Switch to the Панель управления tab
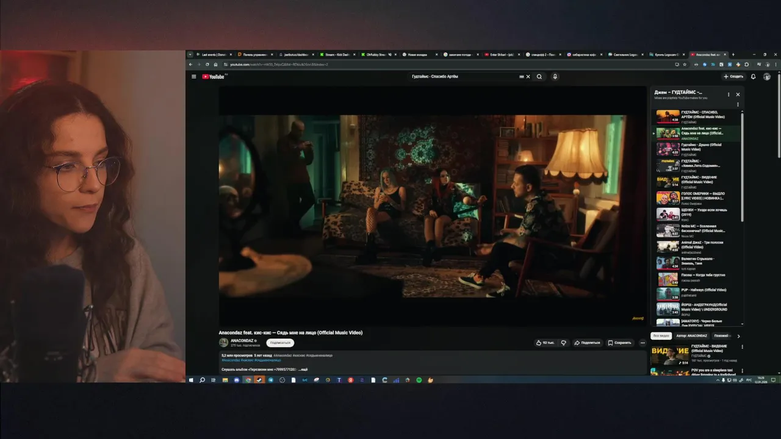Viewport: 781px width, 439px height. coord(254,54)
